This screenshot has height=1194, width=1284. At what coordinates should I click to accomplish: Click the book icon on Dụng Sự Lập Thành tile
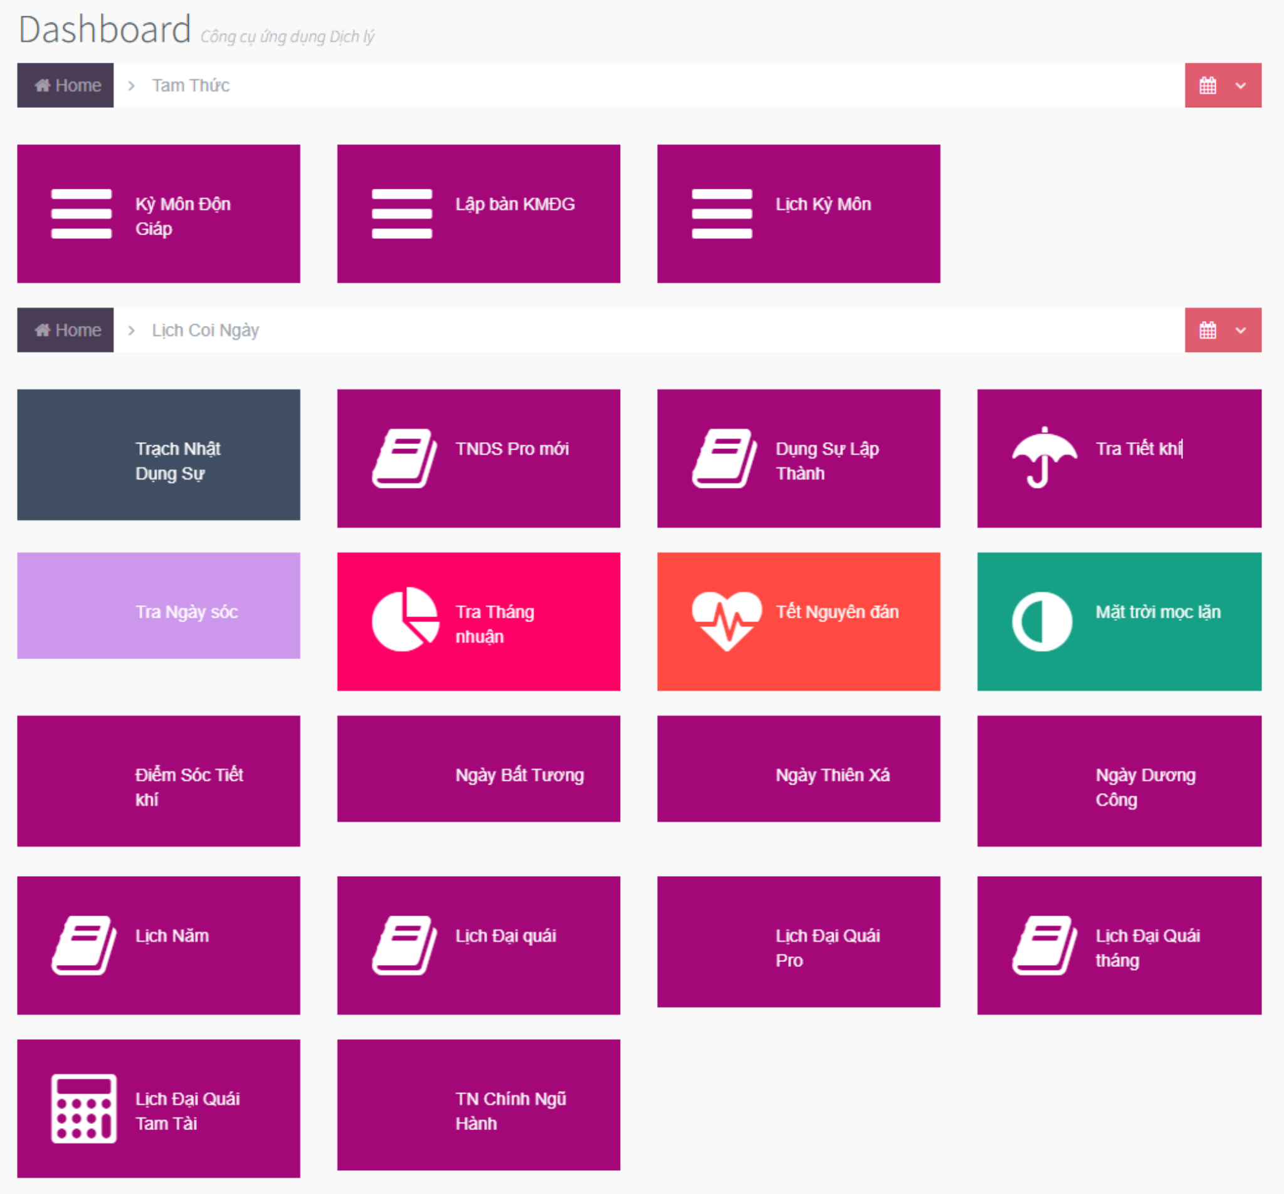click(x=725, y=458)
